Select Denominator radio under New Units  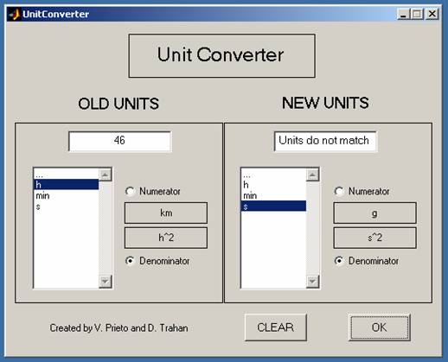339,261
